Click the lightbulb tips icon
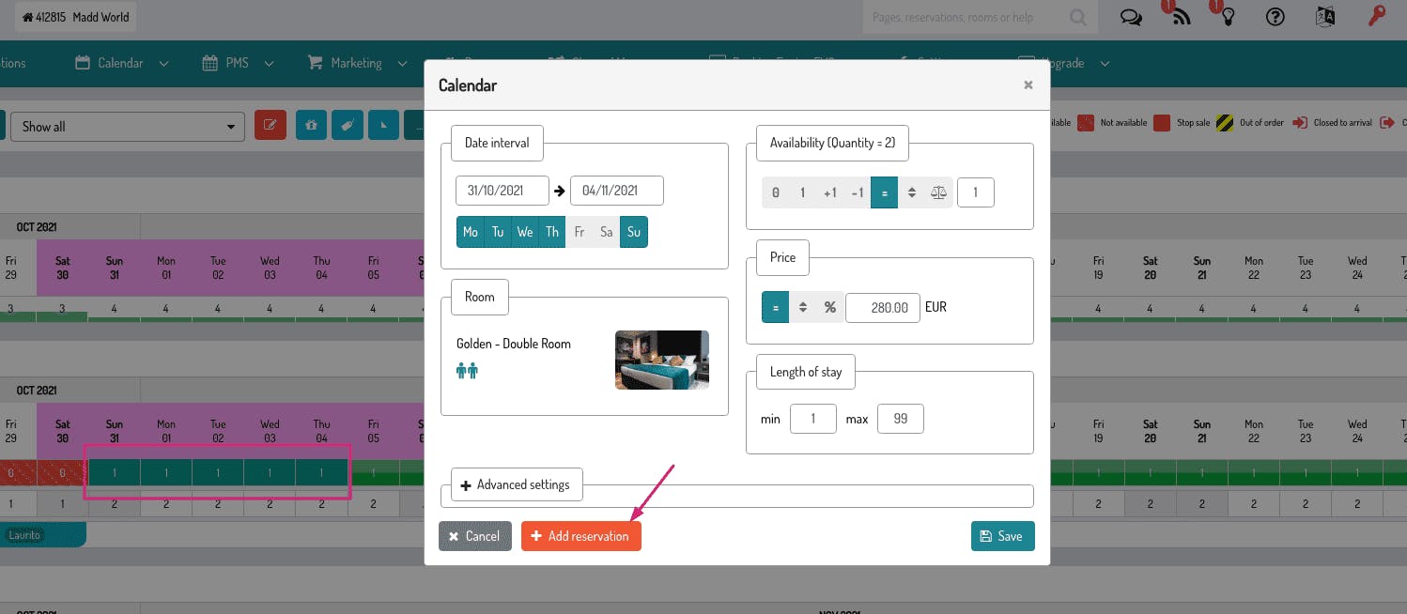This screenshot has height=614, width=1407. coord(1228,18)
